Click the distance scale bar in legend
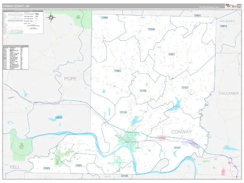The image size is (244, 183). [33, 26]
